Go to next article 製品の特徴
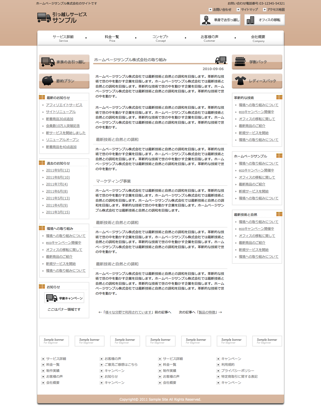The height and width of the screenshot is (407, 321). (x=207, y=312)
